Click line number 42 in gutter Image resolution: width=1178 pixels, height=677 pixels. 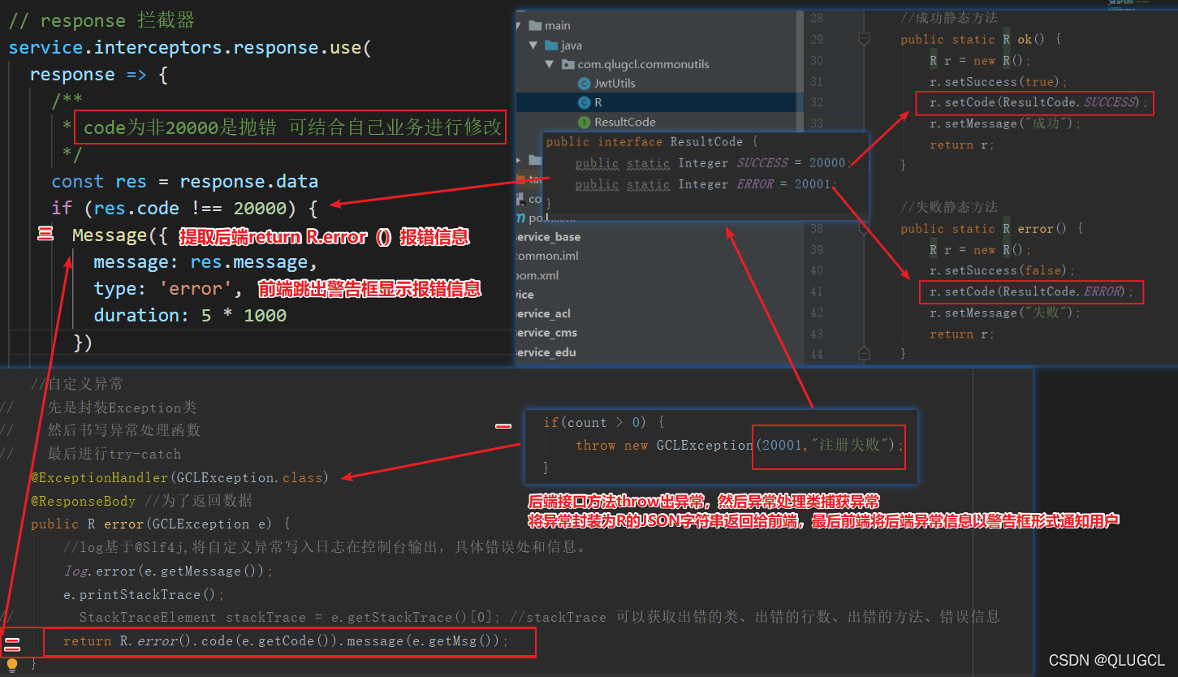816,313
